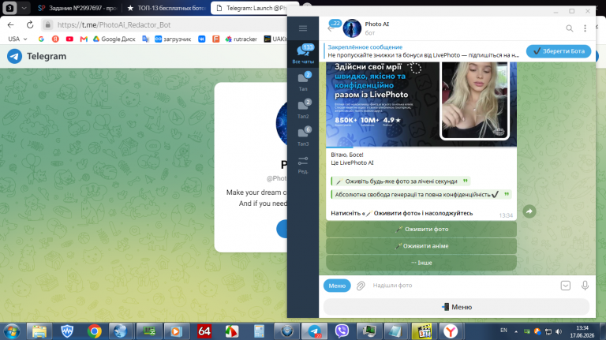Click the 'Оживити аніме' bot button
The width and height of the screenshot is (606, 340).
(421, 245)
